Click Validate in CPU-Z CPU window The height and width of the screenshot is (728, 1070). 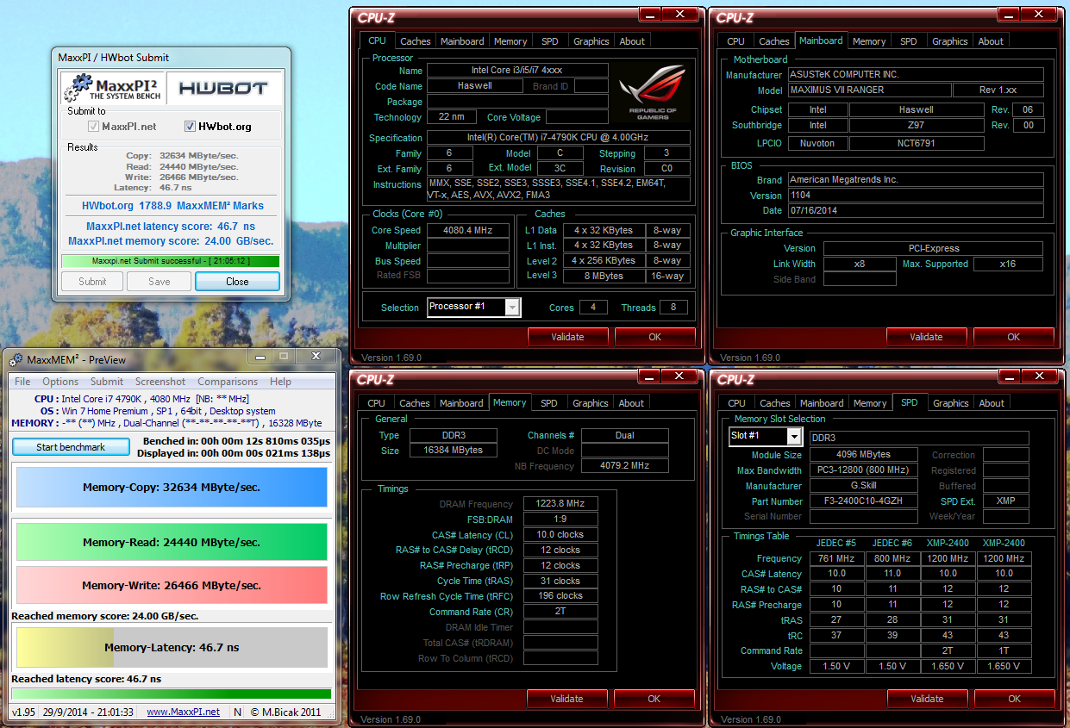[567, 337]
